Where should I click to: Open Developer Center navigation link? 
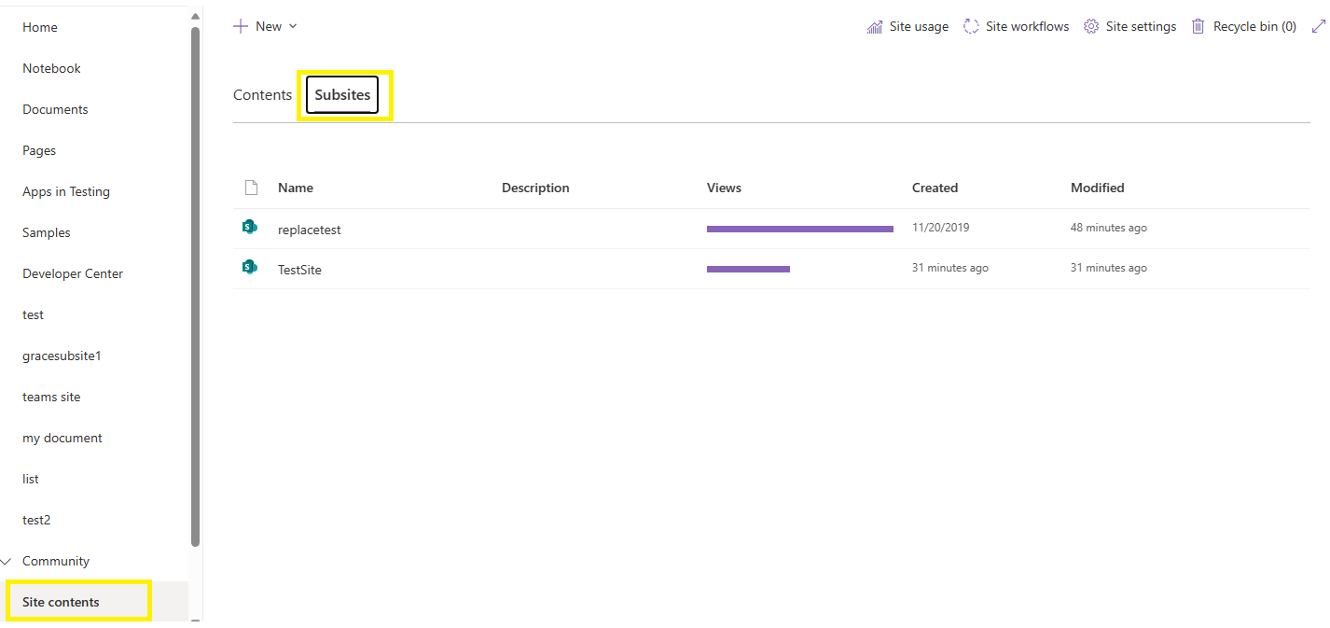pos(73,273)
